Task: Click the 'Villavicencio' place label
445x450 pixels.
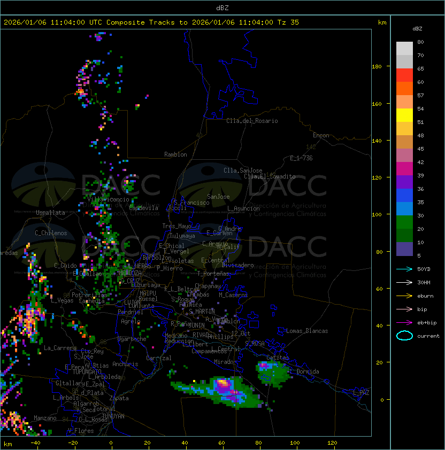Action: [108, 199]
